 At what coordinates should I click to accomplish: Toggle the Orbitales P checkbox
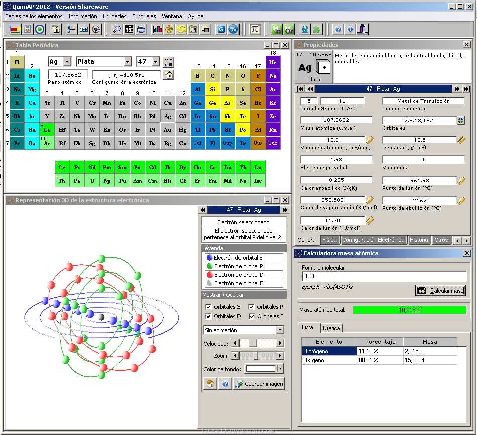(x=251, y=307)
